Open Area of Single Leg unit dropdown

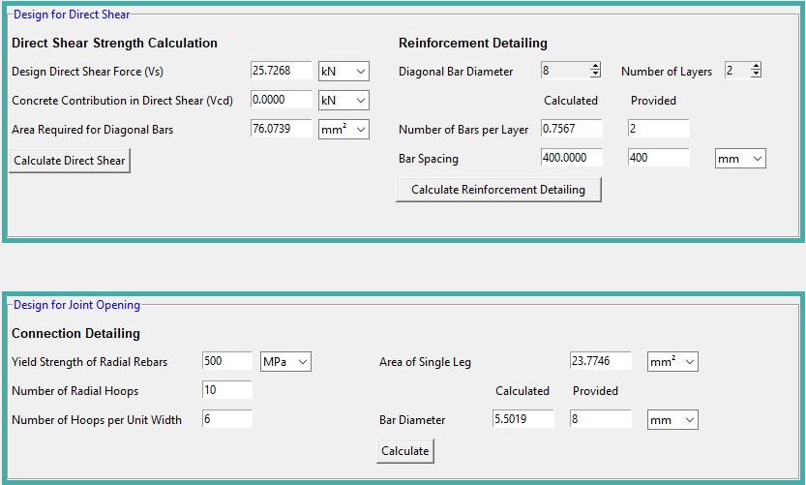(x=672, y=361)
